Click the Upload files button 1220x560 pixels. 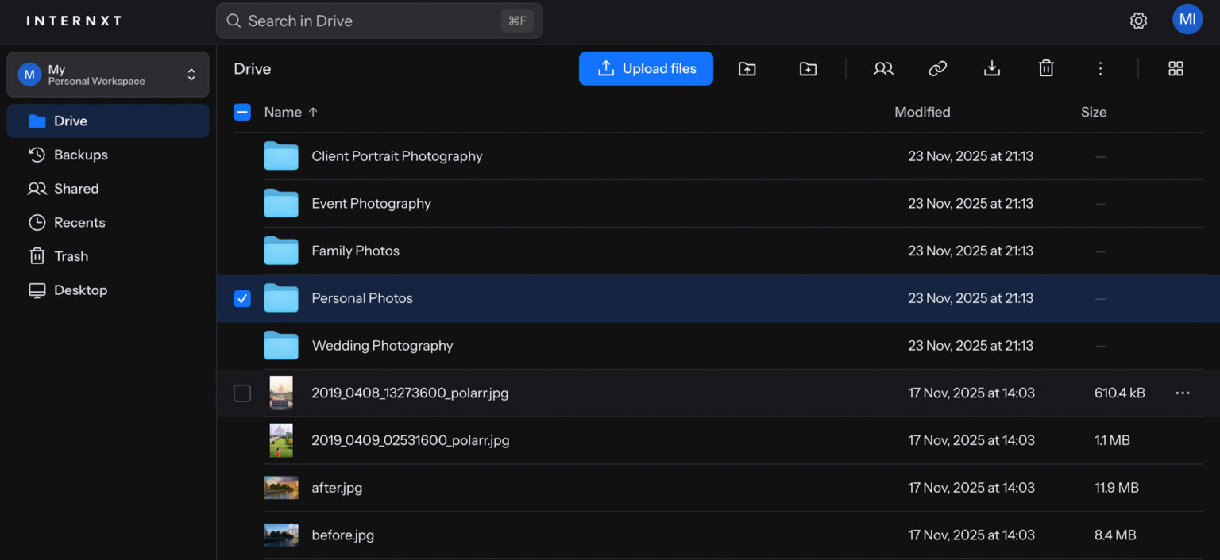(x=646, y=68)
